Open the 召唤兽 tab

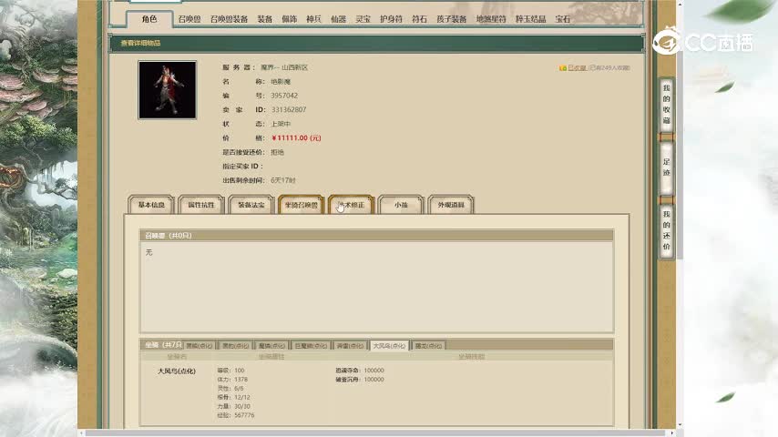[x=189, y=19]
